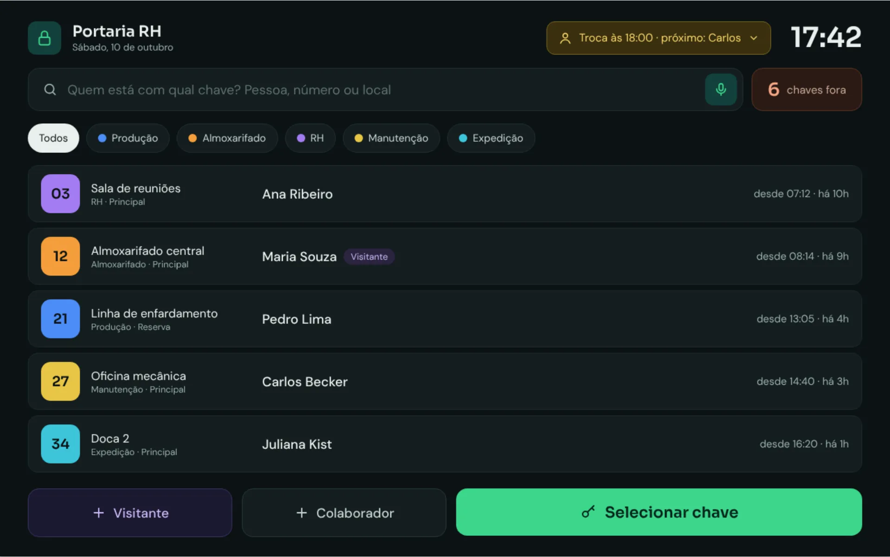This screenshot has height=557, width=890.
Task: Click 'Almoxarifado · Principal' subtitle
Action: tap(140, 265)
